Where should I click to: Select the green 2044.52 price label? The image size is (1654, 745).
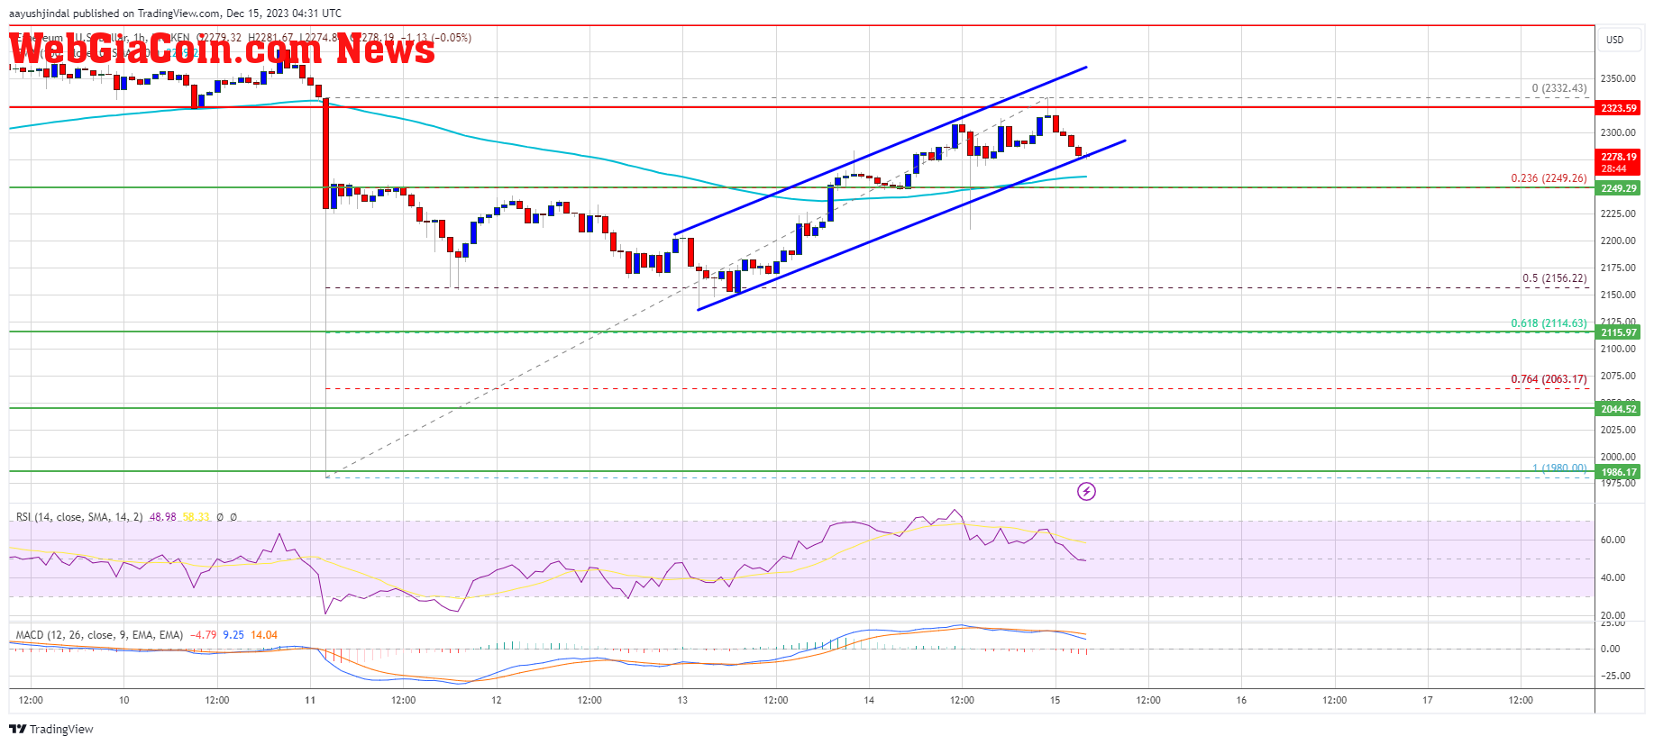tap(1618, 409)
